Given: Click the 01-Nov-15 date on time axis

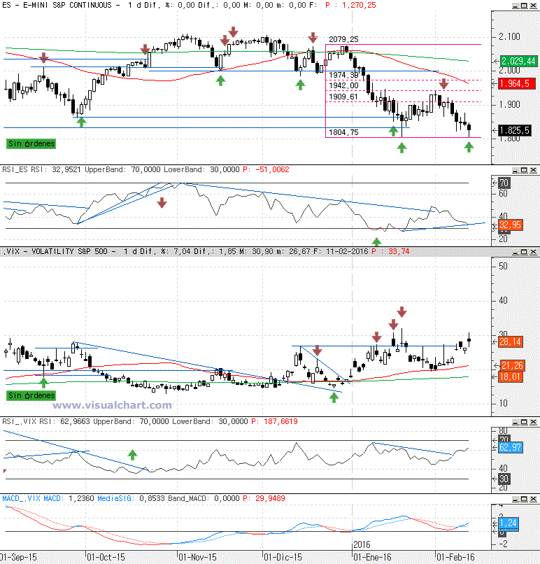Looking at the screenshot, I should click(x=197, y=558).
